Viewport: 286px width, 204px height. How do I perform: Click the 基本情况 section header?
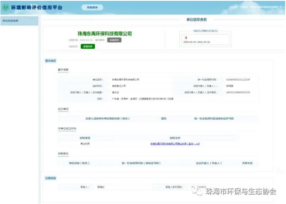click(x=50, y=61)
